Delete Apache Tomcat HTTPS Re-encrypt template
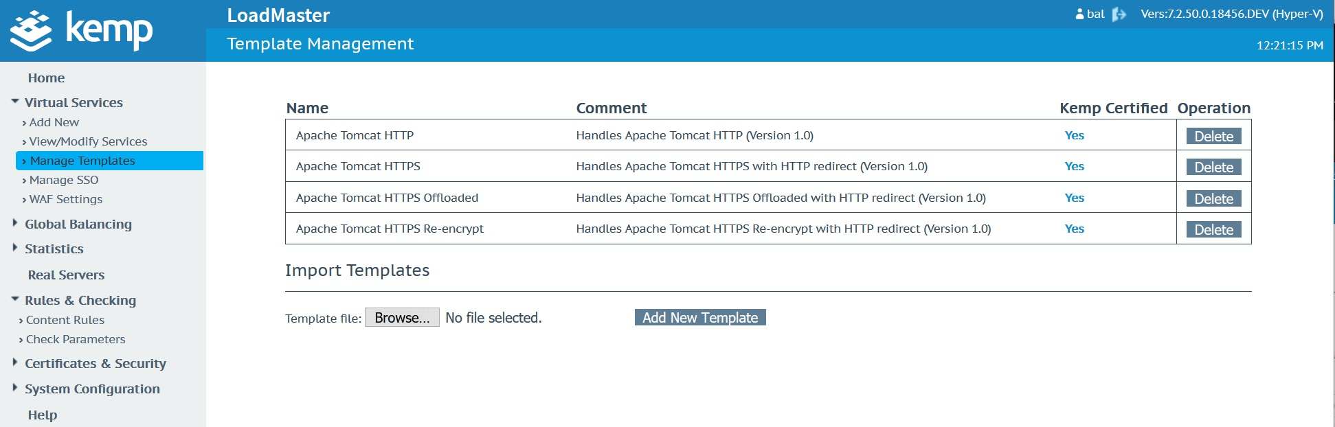The height and width of the screenshot is (427, 1335). pyautogui.click(x=1213, y=230)
